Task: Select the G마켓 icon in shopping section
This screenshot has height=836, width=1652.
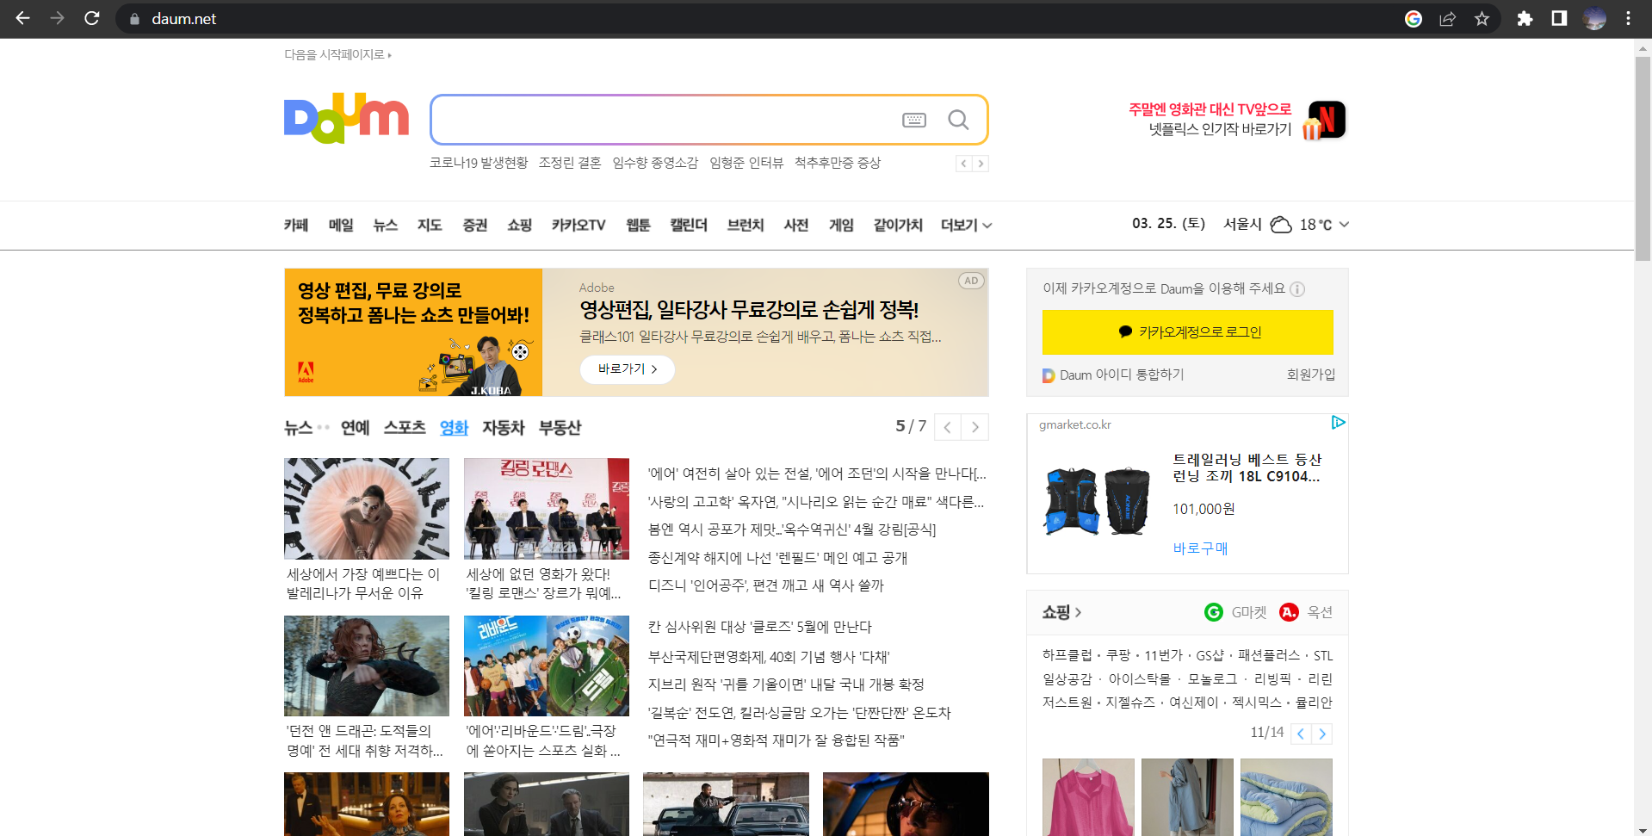Action: click(1214, 612)
